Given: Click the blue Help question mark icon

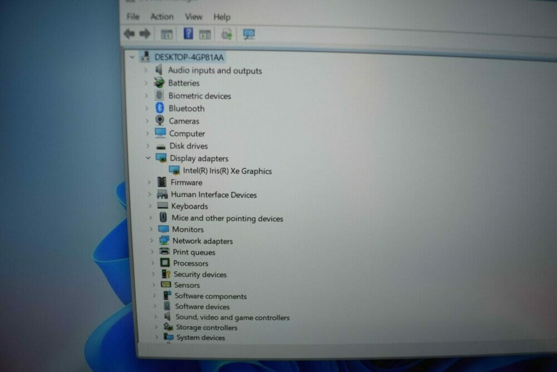Looking at the screenshot, I should coord(188,34).
